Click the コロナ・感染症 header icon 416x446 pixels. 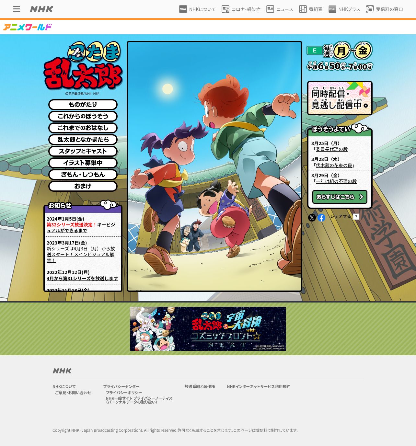(x=225, y=9)
